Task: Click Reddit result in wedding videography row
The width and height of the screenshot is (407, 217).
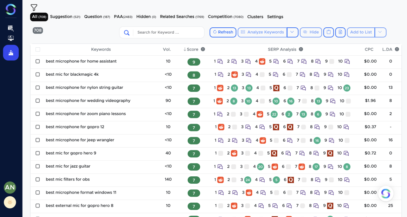Action: (x=220, y=101)
